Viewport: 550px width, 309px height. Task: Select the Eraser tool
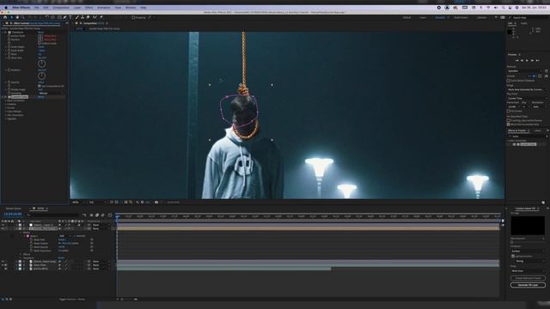(x=88, y=17)
